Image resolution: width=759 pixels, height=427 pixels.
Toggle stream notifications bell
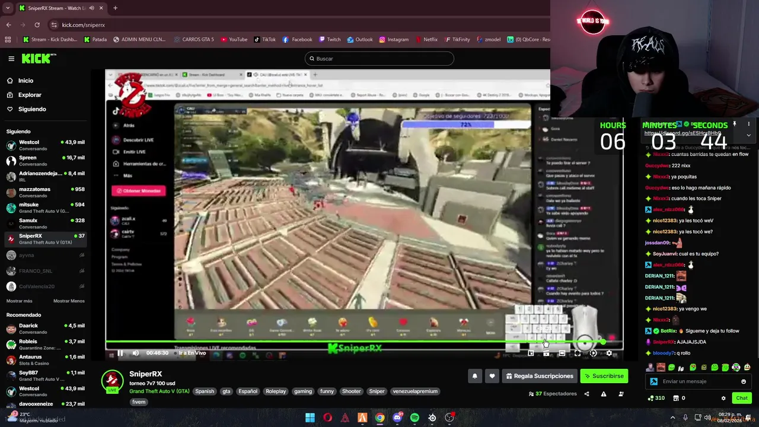click(474, 376)
